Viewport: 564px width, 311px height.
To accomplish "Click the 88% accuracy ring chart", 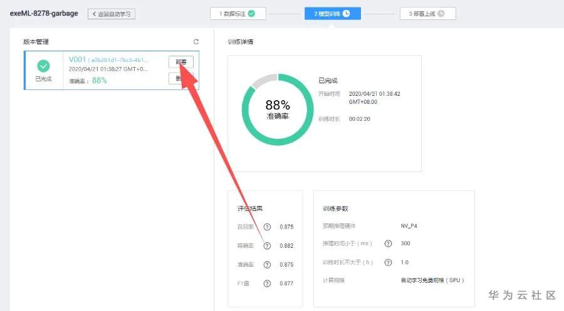I will pos(278,110).
